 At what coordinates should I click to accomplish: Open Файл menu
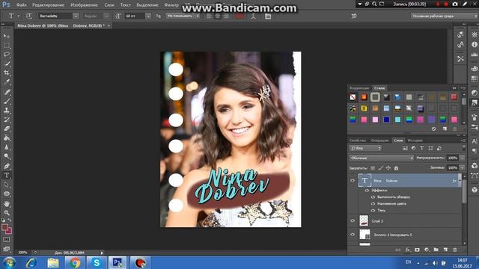click(x=21, y=5)
